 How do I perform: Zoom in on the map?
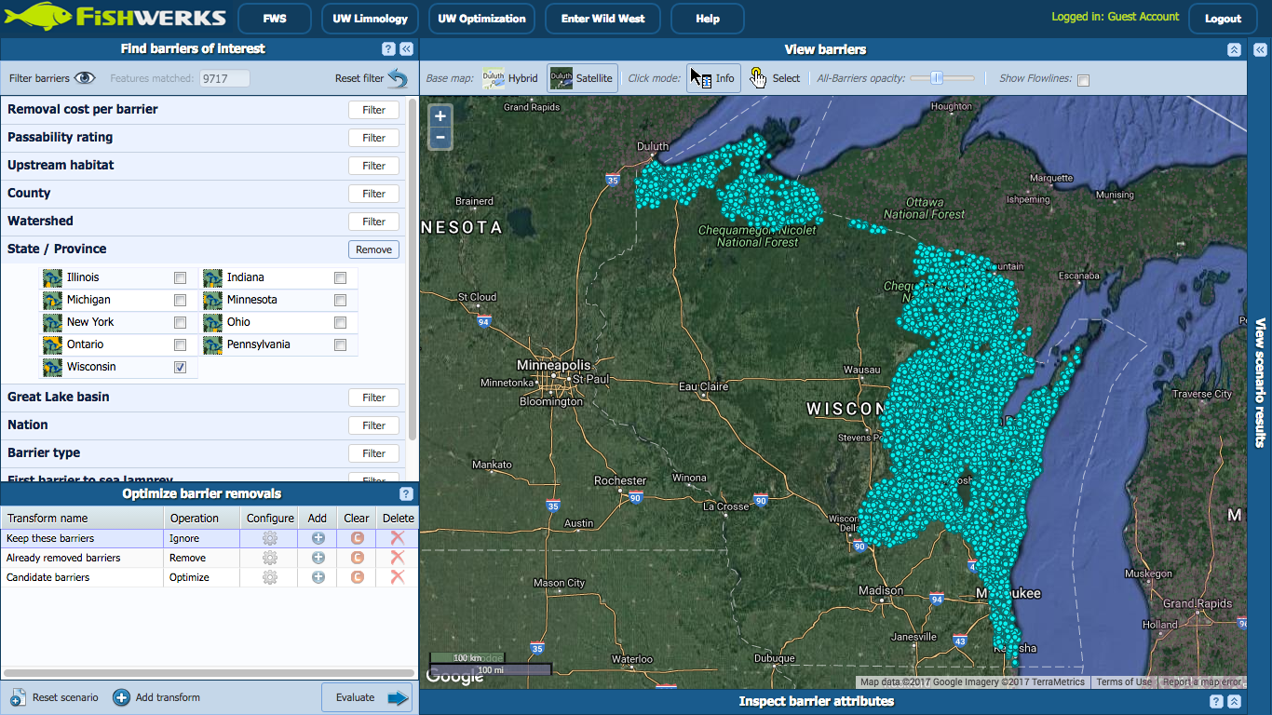tap(440, 116)
